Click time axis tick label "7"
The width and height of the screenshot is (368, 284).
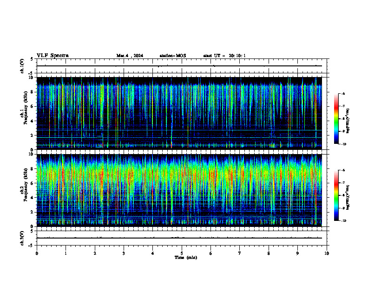click(x=240, y=253)
